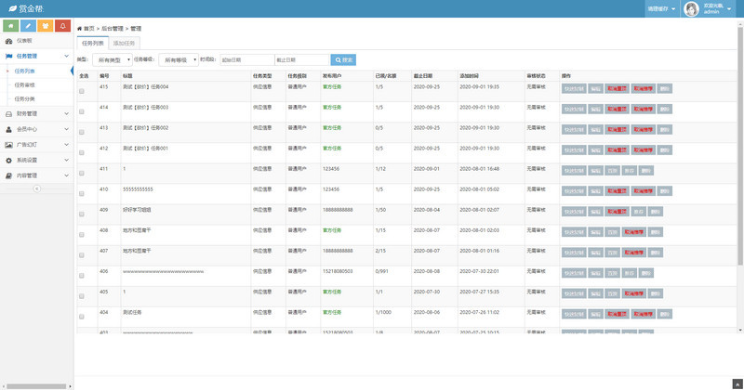This screenshot has height=390, width=744.
Task: Click the title cell 55555555555
Action: coord(138,189)
